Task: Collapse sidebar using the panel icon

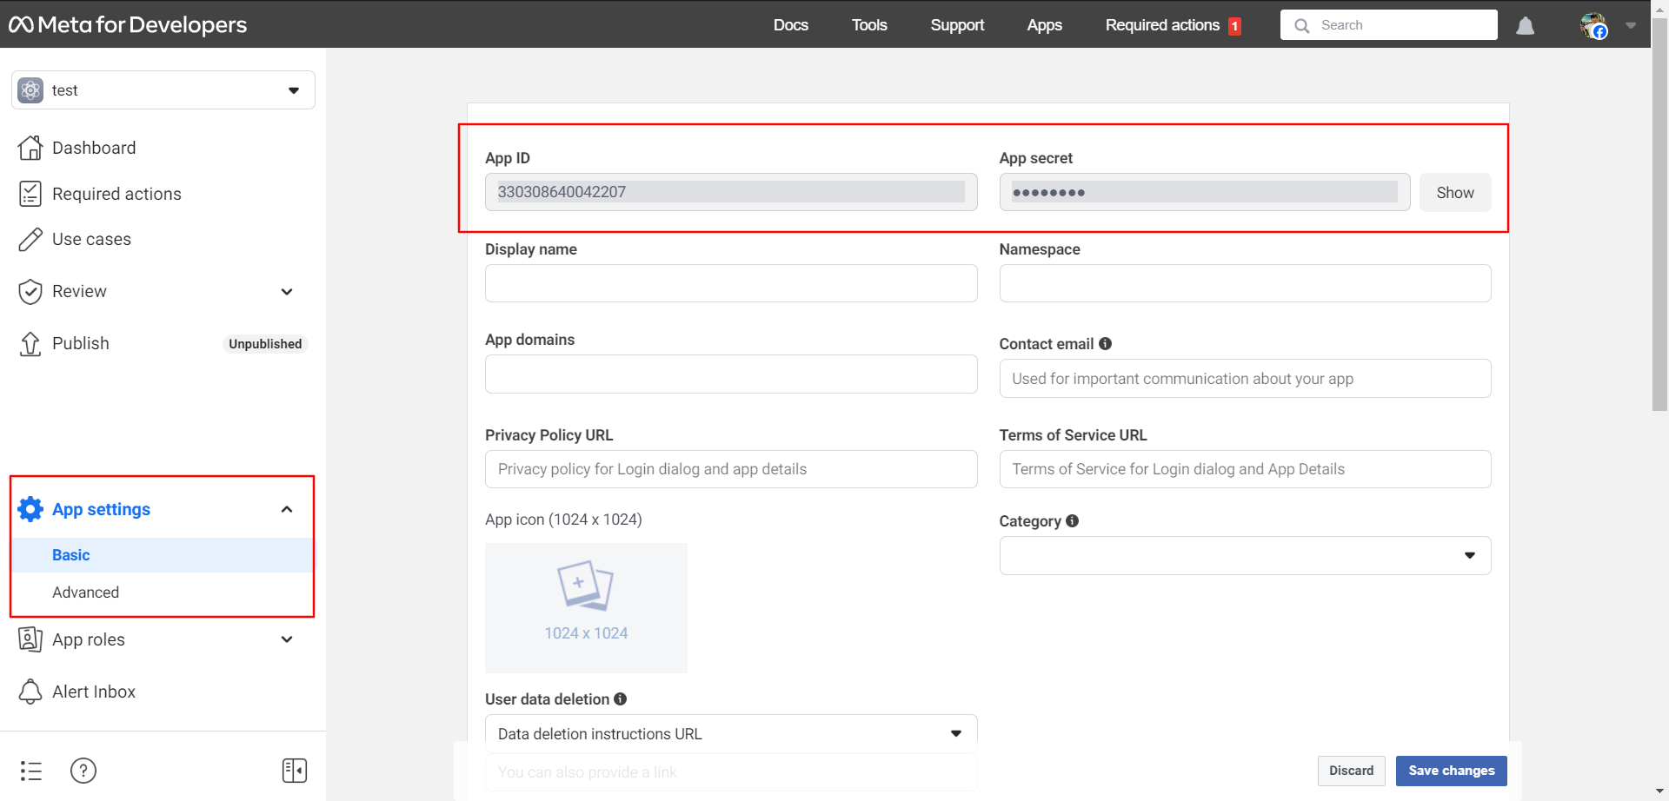Action: click(x=295, y=771)
